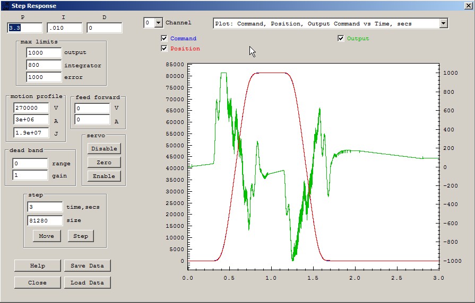Expand the Plot type dropdown list
475x303 pixels.
[443, 23]
